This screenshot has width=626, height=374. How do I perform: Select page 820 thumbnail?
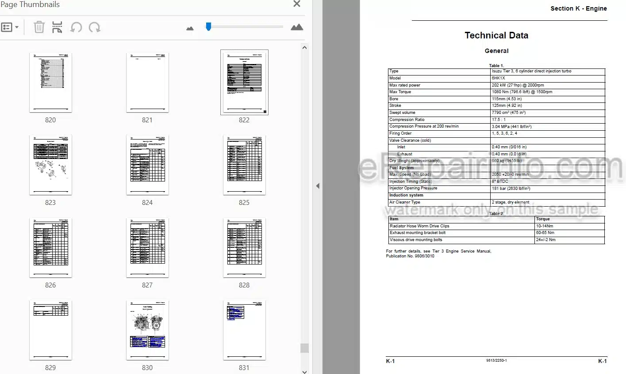[50, 83]
